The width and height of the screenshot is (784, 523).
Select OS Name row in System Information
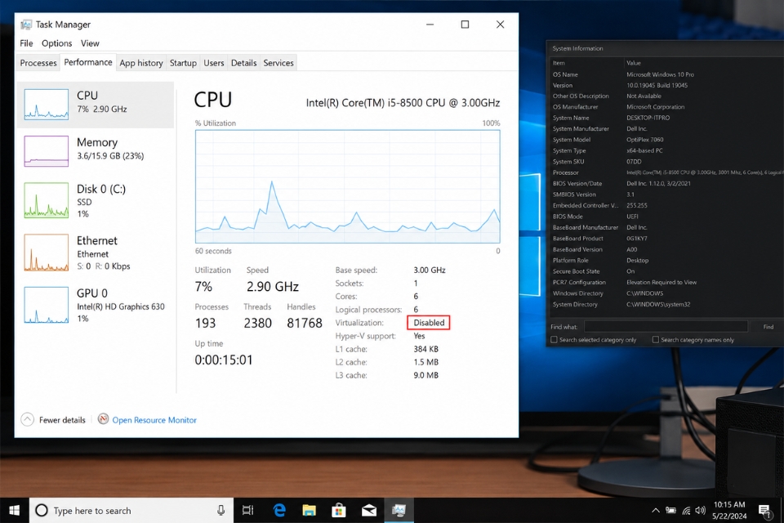coord(666,74)
